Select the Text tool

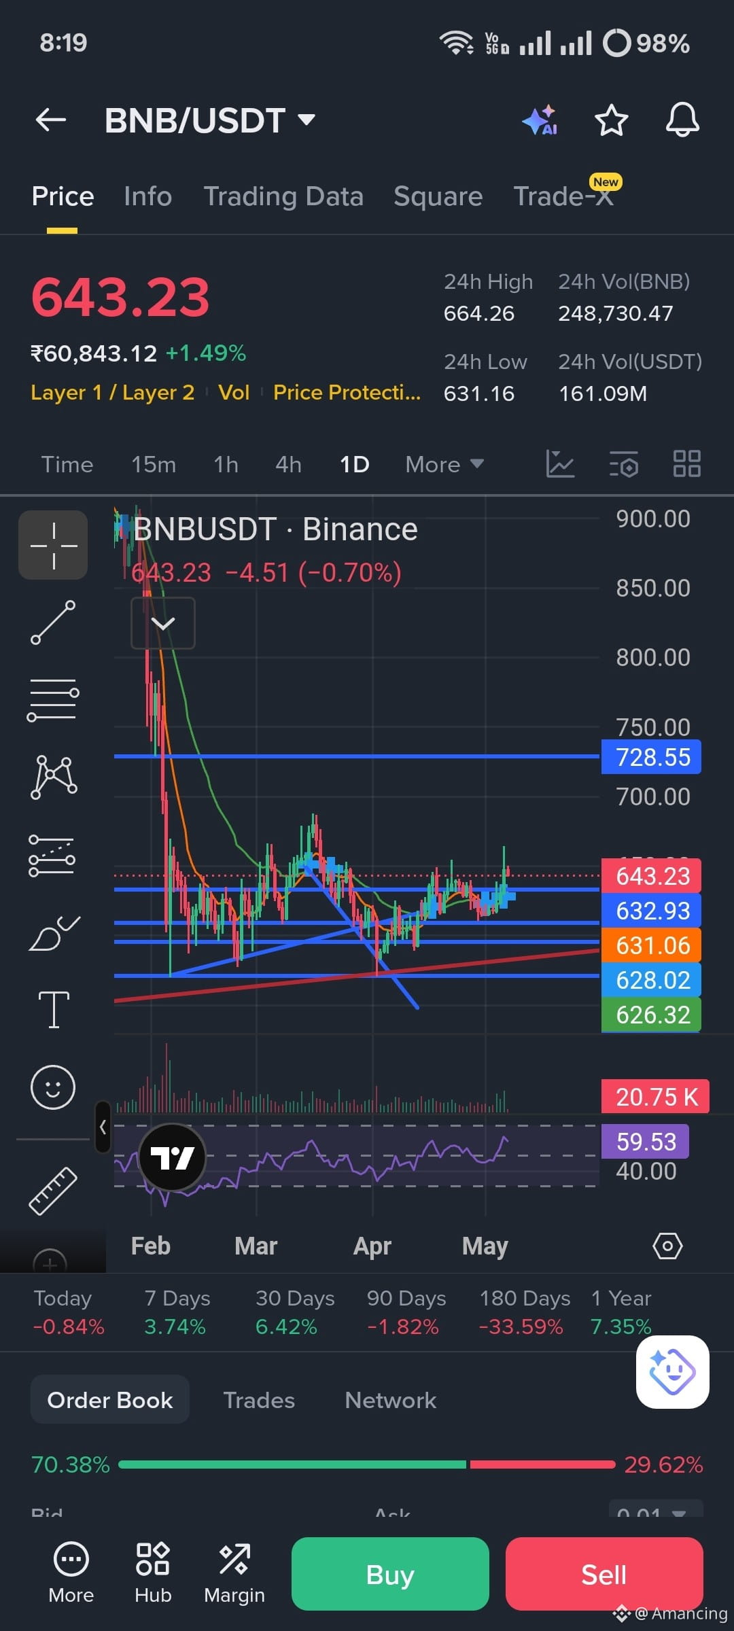tap(54, 1010)
